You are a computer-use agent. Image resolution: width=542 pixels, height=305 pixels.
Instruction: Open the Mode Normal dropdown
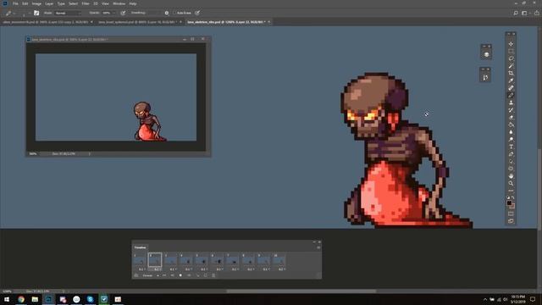click(x=68, y=13)
